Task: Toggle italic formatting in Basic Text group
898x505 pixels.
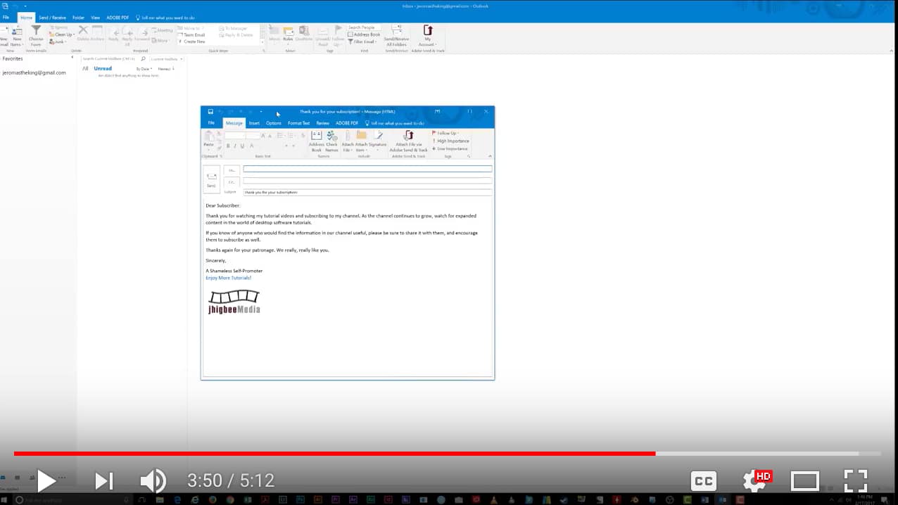Action: click(x=234, y=146)
